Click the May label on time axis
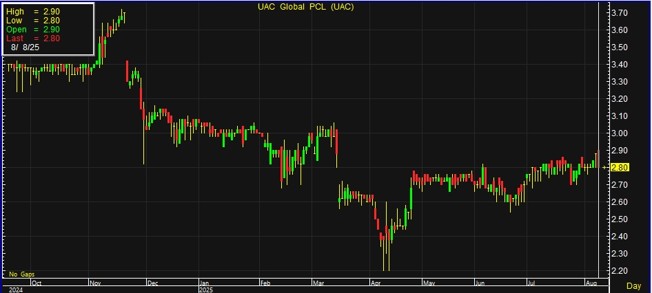This screenshot has width=652, height=293. click(429, 283)
